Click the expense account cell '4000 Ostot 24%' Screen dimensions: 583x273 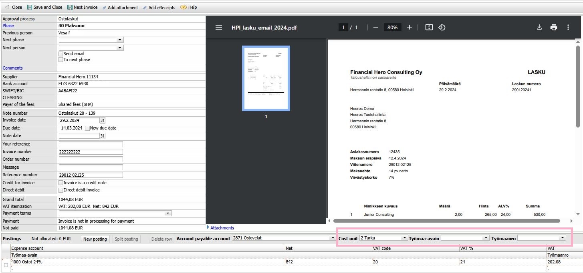point(147,262)
